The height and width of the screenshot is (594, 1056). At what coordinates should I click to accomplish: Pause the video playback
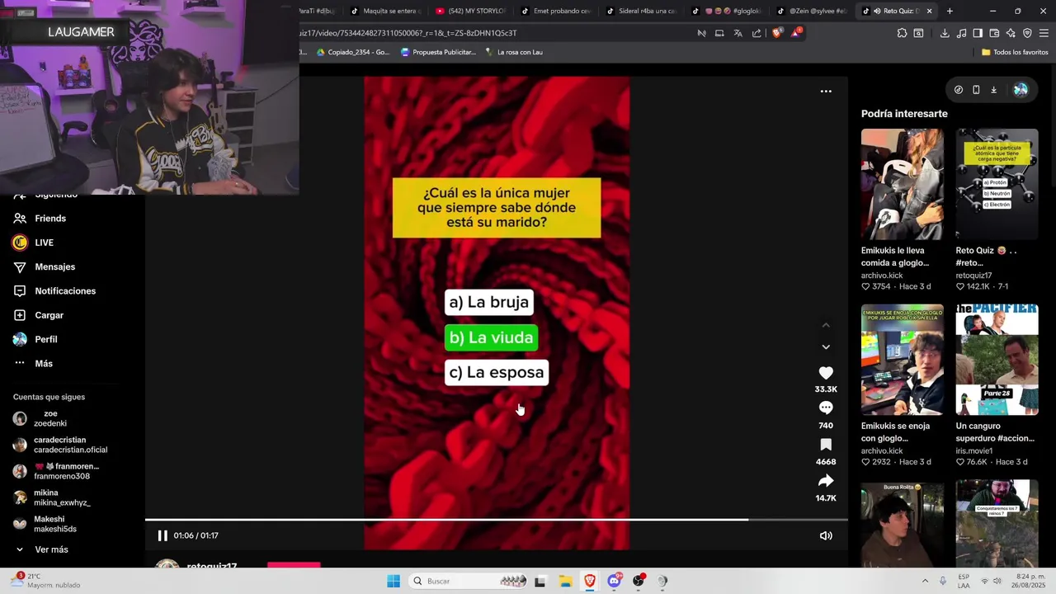point(163,535)
